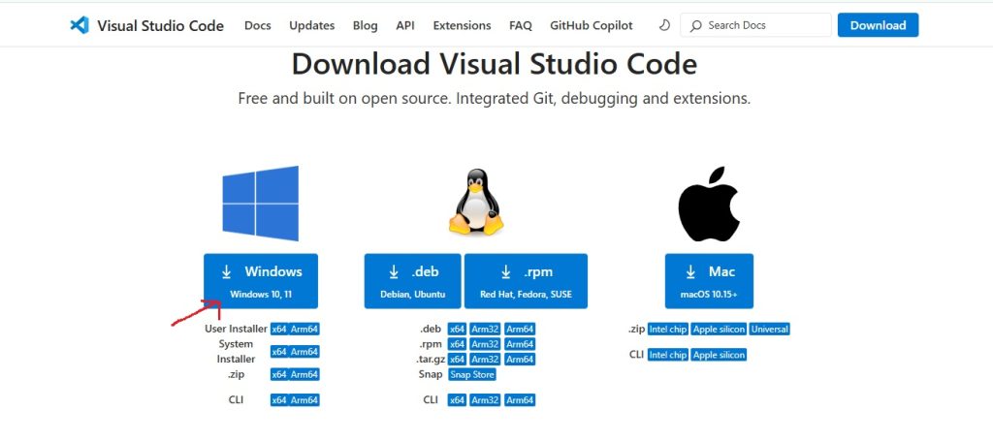Click the search magnifier icon in navbar
Viewport: 993px width, 442px height.
click(x=697, y=25)
